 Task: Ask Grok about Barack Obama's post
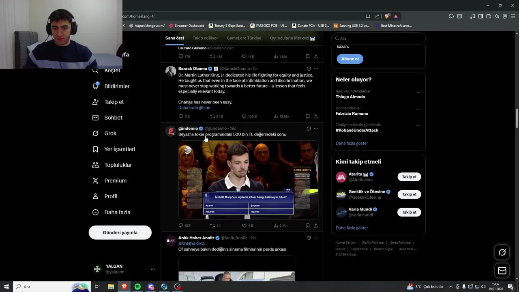(x=309, y=69)
